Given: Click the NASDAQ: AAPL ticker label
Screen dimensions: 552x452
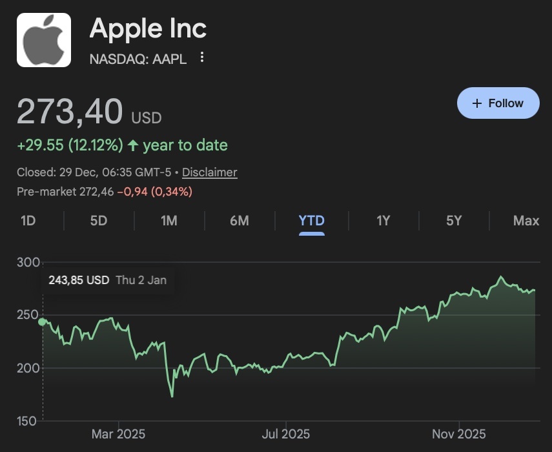Looking at the screenshot, I should coord(138,59).
